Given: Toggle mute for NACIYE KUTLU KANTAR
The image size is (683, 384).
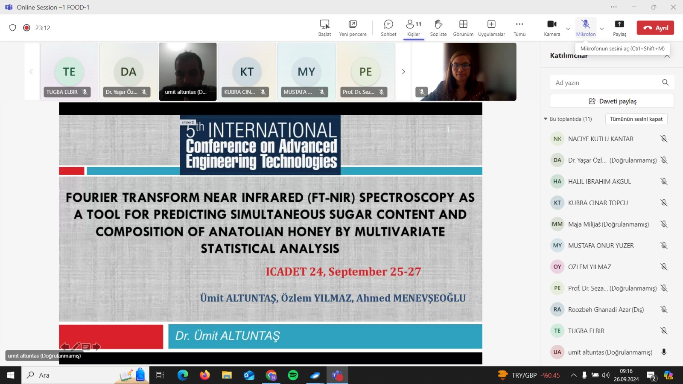Looking at the screenshot, I should coord(664,139).
